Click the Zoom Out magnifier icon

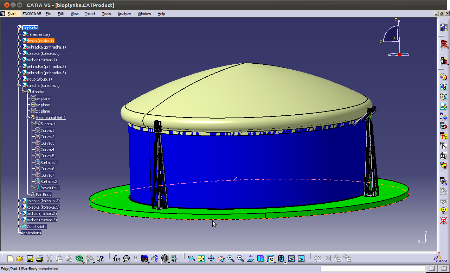pos(241,259)
